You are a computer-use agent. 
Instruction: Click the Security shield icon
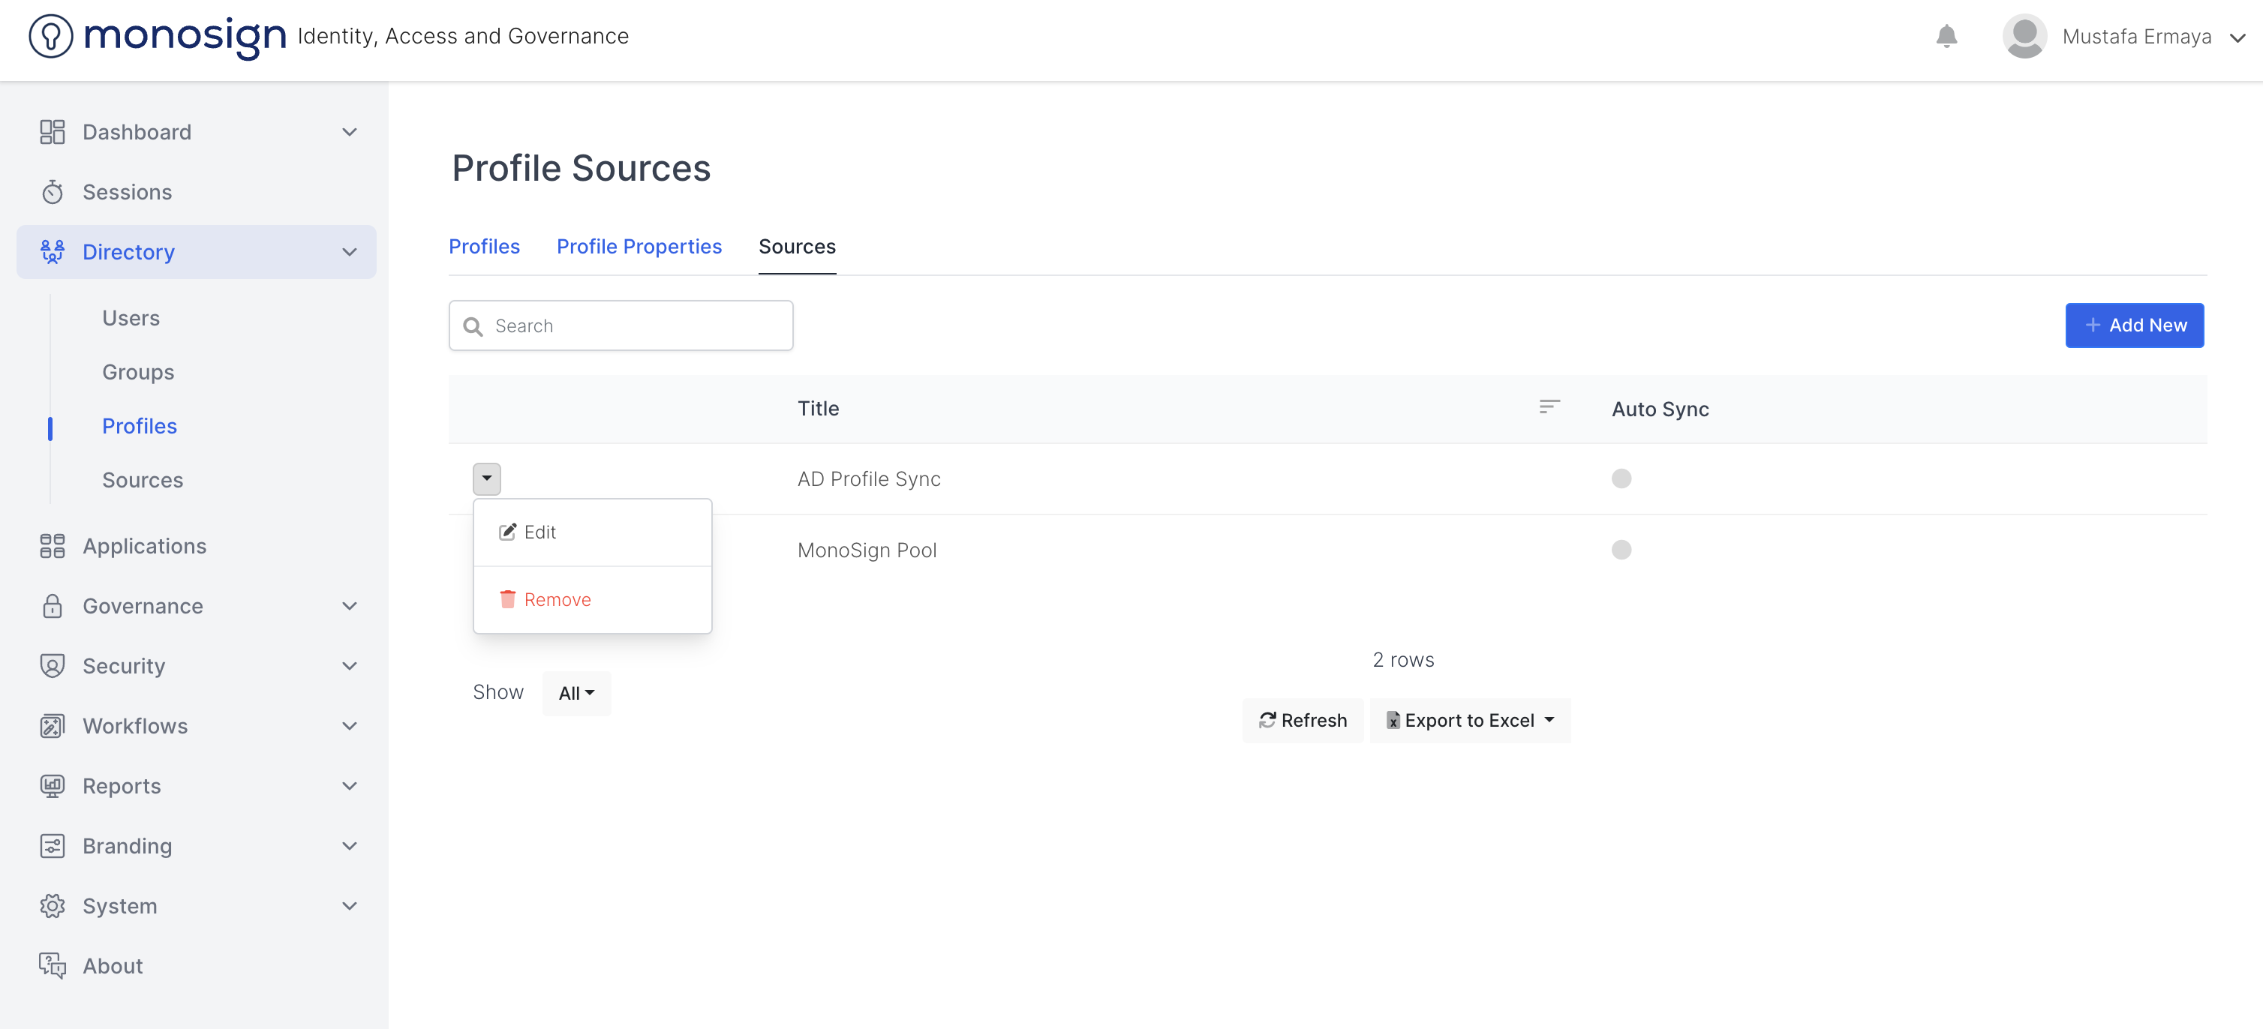pos(53,665)
